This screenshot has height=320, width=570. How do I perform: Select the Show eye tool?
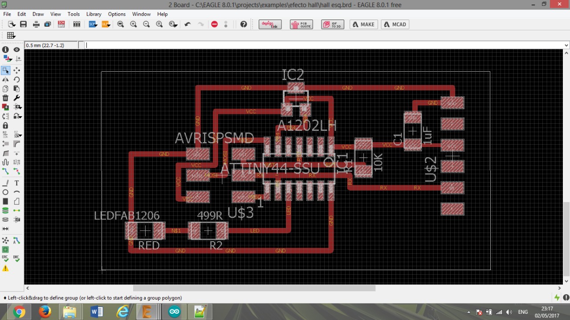(x=16, y=50)
